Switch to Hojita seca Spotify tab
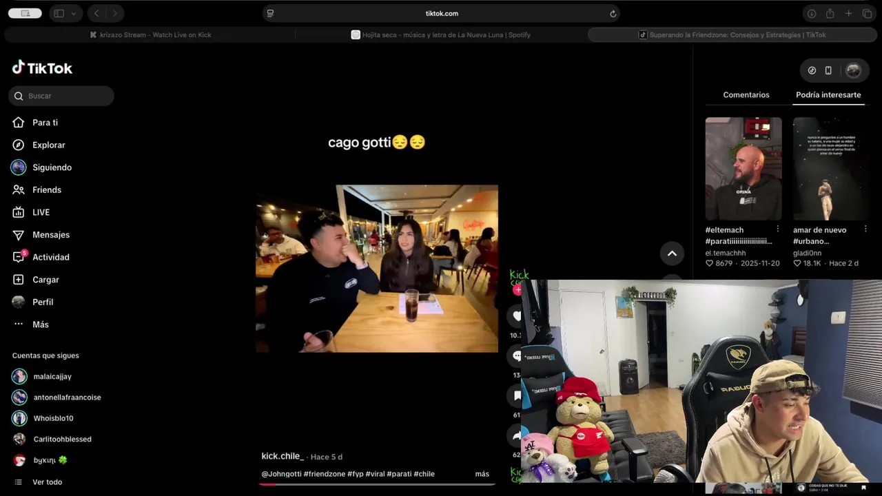The height and width of the screenshot is (496, 882). [441, 34]
